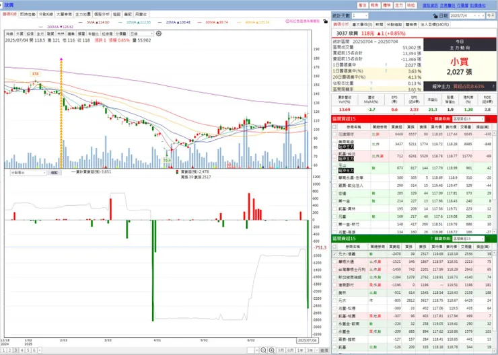The image size is (498, 355).
Task: Click the question mark in the red 區間買超15 header
Action: click(431, 119)
